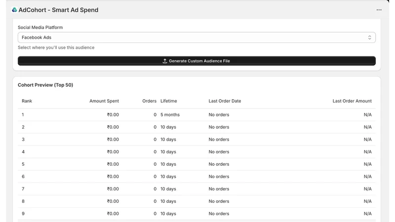Select rank 7 cell in the table

[x=23, y=189]
